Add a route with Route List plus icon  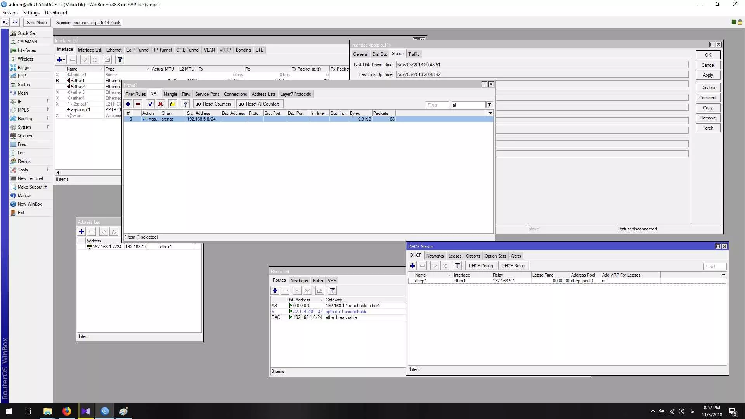[x=275, y=291]
